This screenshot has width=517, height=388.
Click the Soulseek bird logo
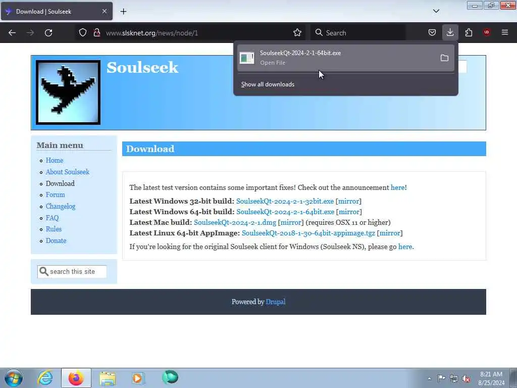(68, 92)
